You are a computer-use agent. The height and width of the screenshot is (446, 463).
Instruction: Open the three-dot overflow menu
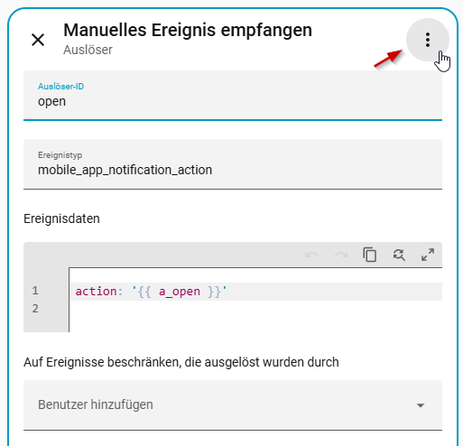[428, 40]
